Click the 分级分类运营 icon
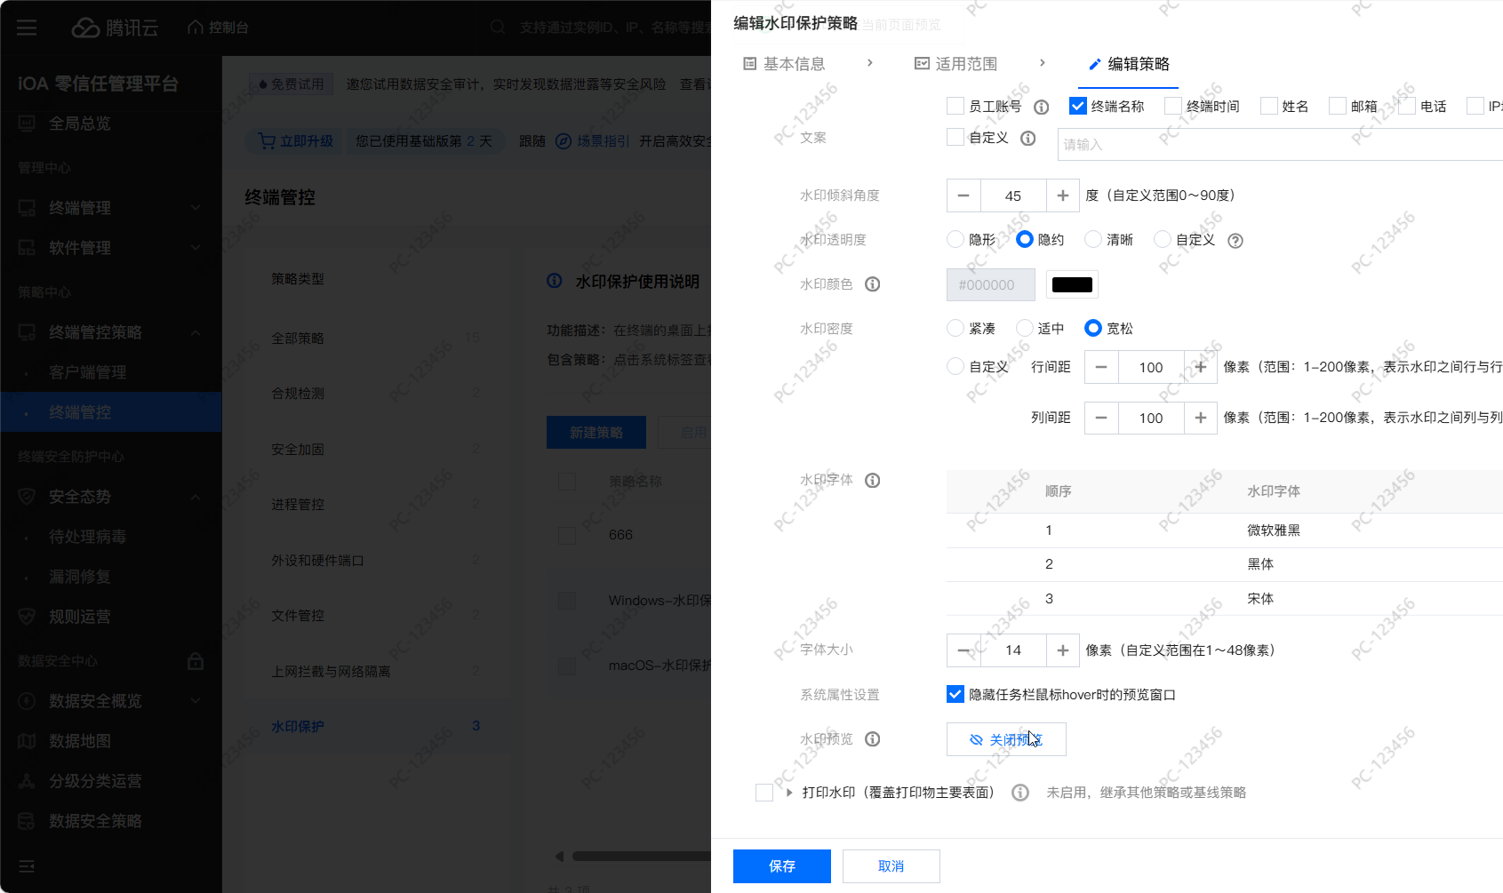The image size is (1503, 893). pos(27,781)
